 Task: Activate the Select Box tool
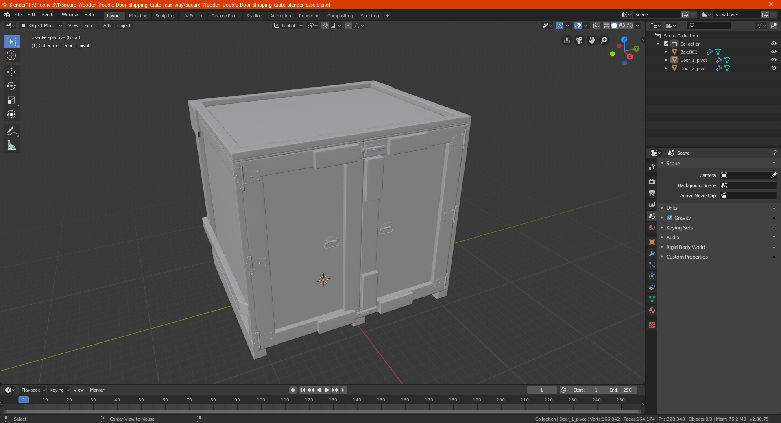(x=11, y=41)
